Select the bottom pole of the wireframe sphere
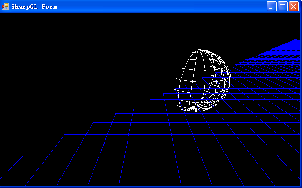This screenshot has width=302, height=188. pos(193,110)
